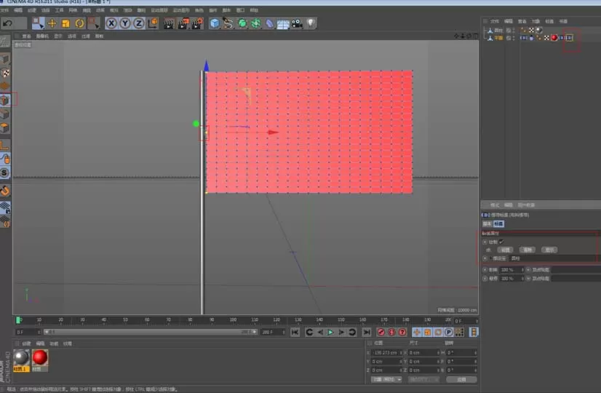Click the Clear button in tag properties
The width and height of the screenshot is (601, 393).
tap(528, 250)
